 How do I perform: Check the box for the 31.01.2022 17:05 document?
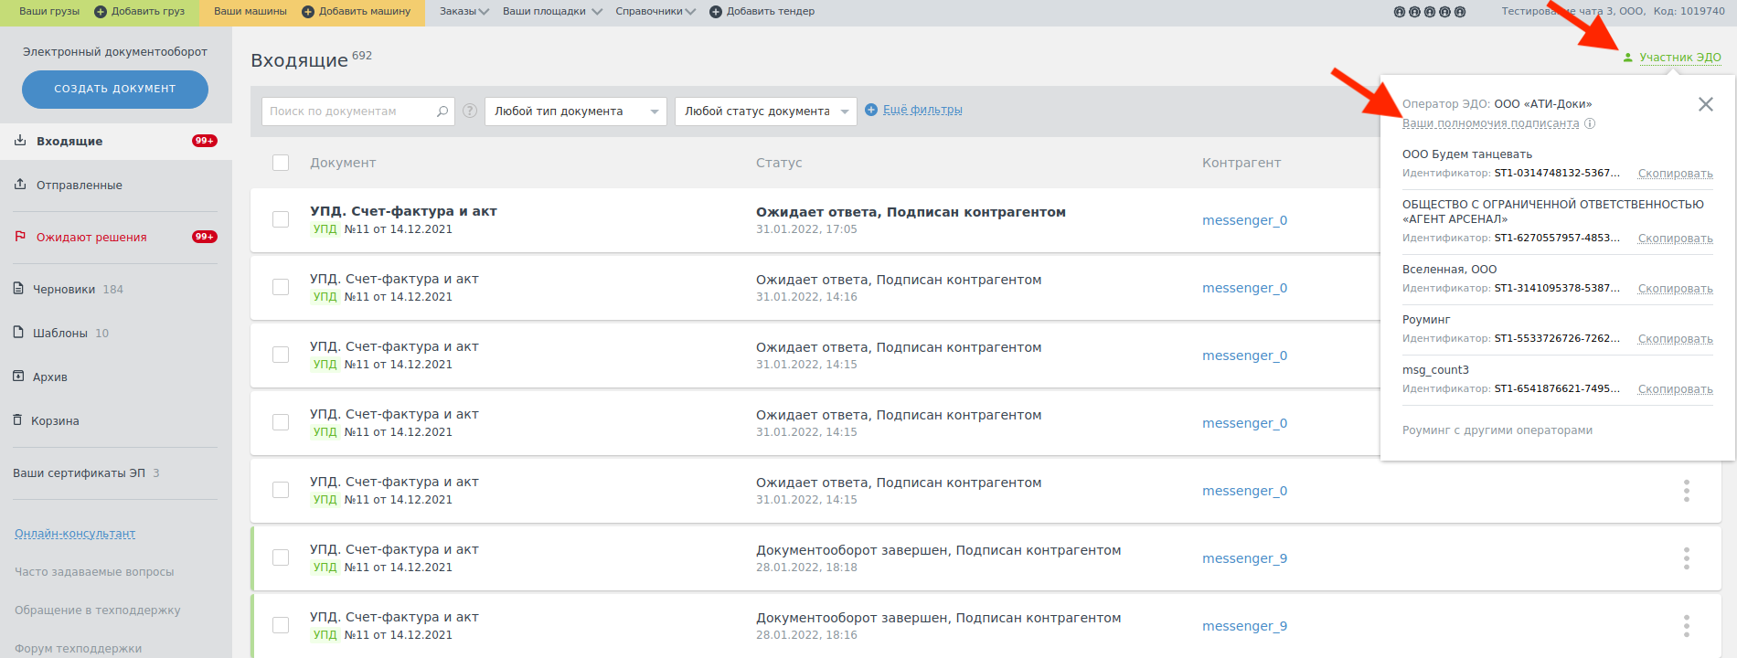[x=281, y=219]
